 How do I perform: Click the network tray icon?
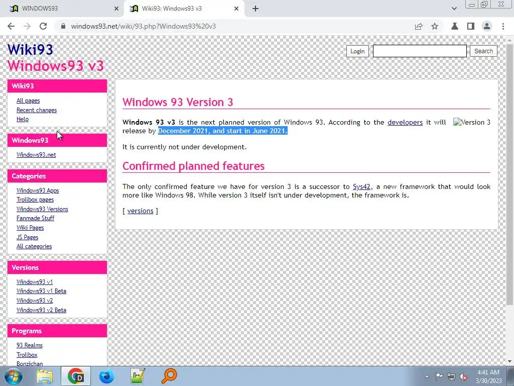point(451,376)
